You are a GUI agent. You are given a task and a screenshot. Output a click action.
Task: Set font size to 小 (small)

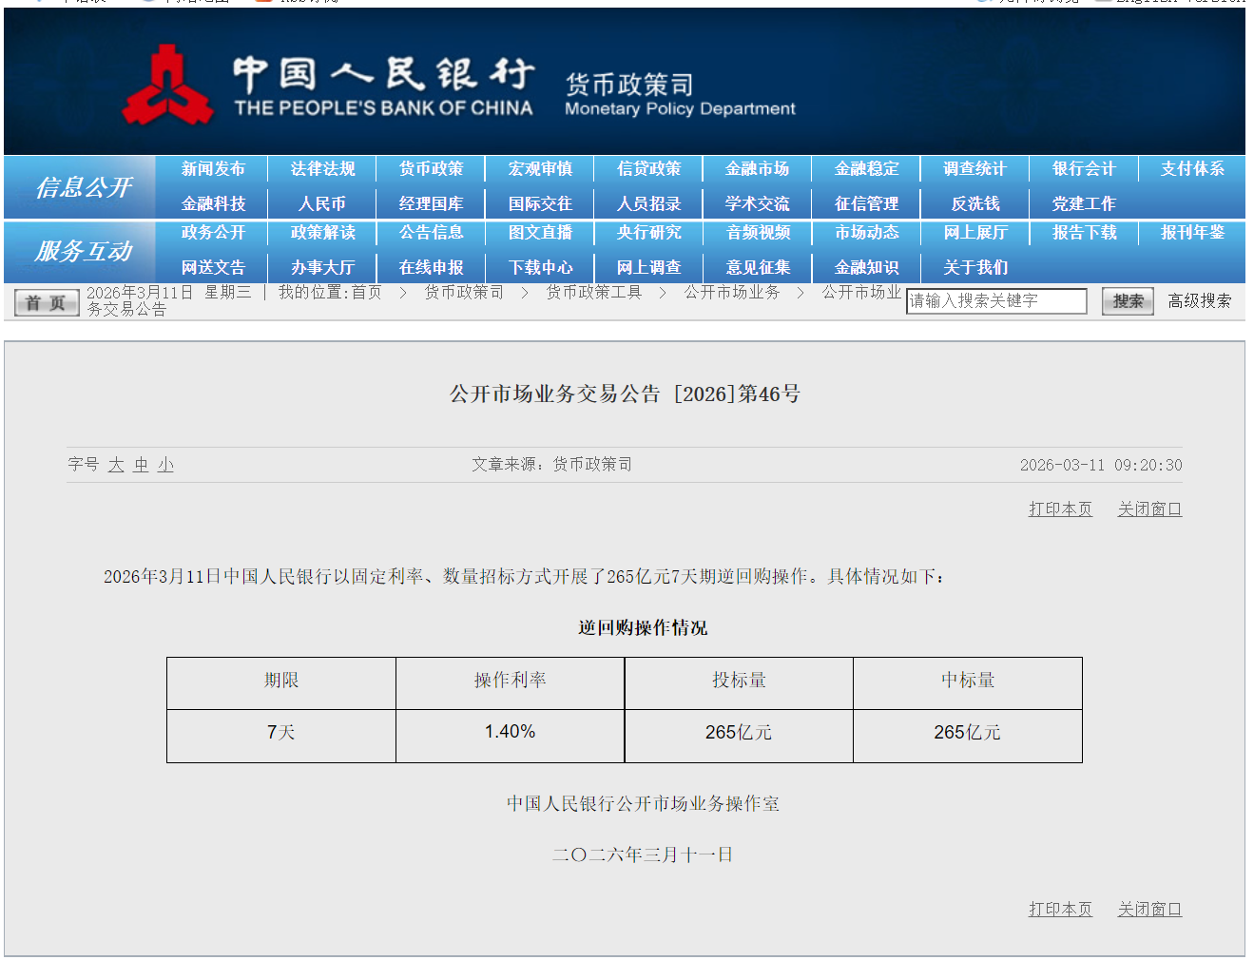pos(165,465)
